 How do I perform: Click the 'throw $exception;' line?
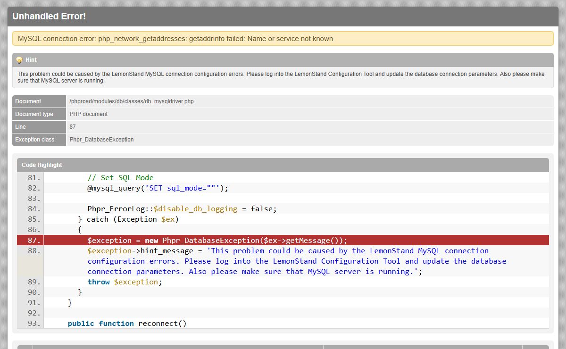(x=125, y=282)
